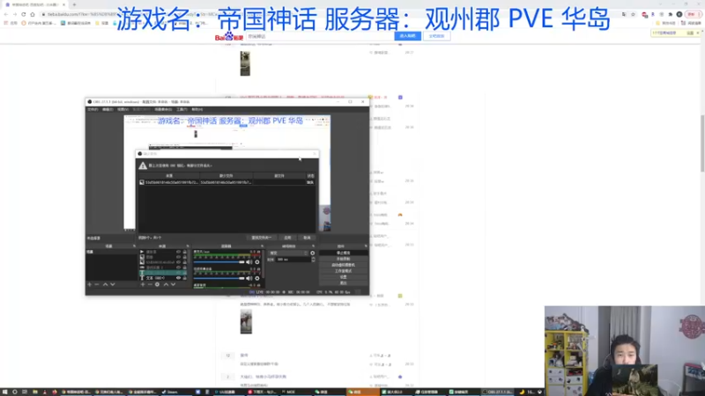Open the Tools menu in OBS

point(182,109)
